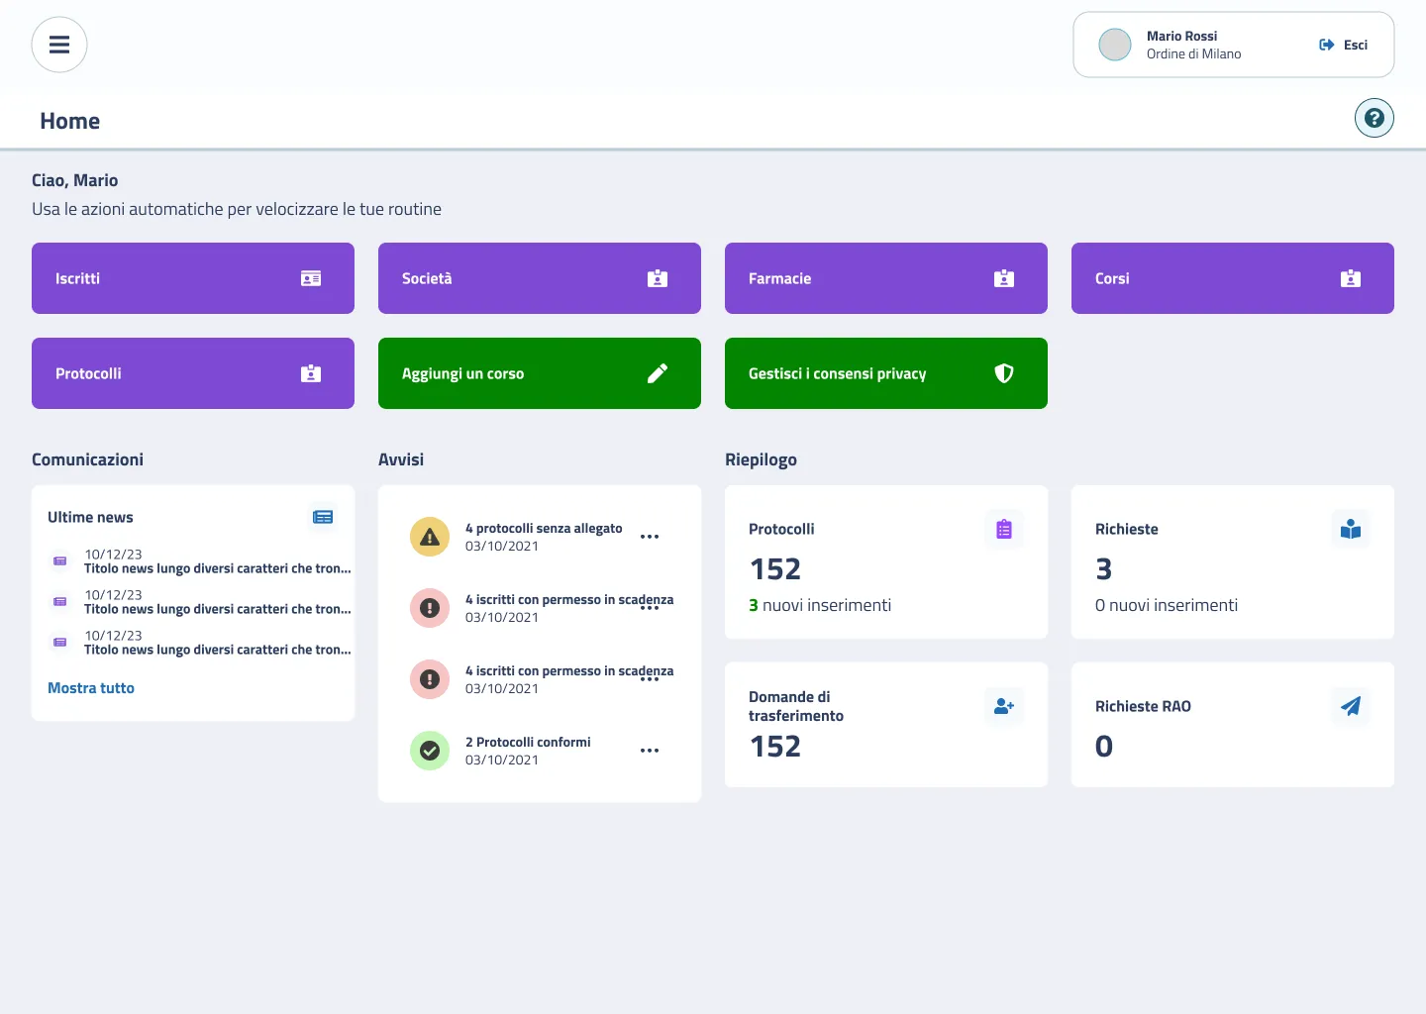Screen dimensions: 1426x1014
Task: Click 3 nuovi inserimenti in Protocolli card
Action: click(x=820, y=605)
